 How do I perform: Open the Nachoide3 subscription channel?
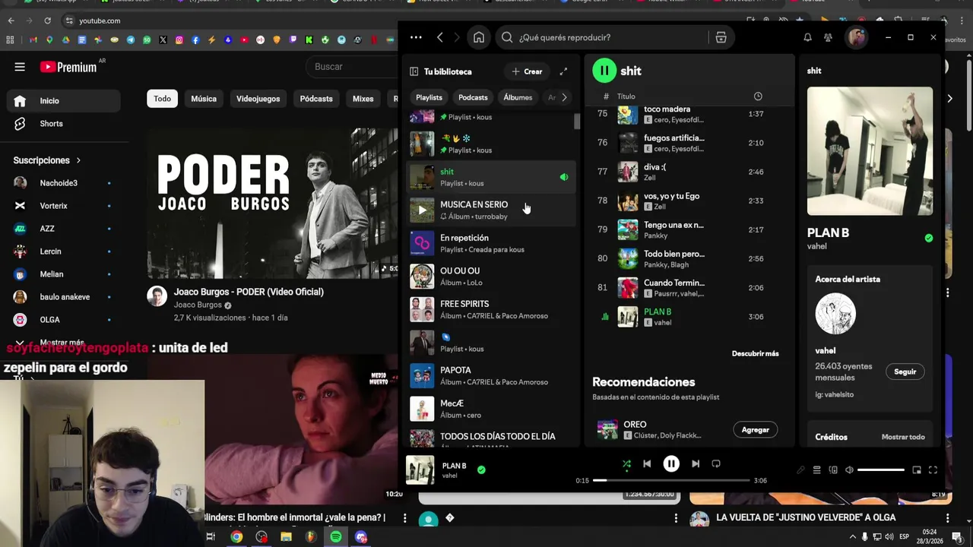coord(63,183)
